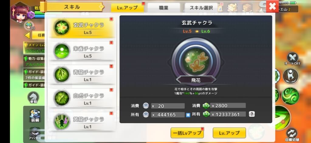Tap the player avatar portrait
Screen dimensions: 311x143
pos(20,14)
